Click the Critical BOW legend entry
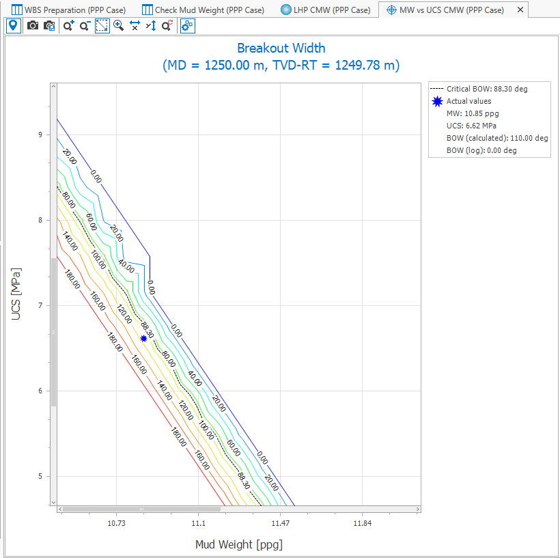 click(479, 89)
